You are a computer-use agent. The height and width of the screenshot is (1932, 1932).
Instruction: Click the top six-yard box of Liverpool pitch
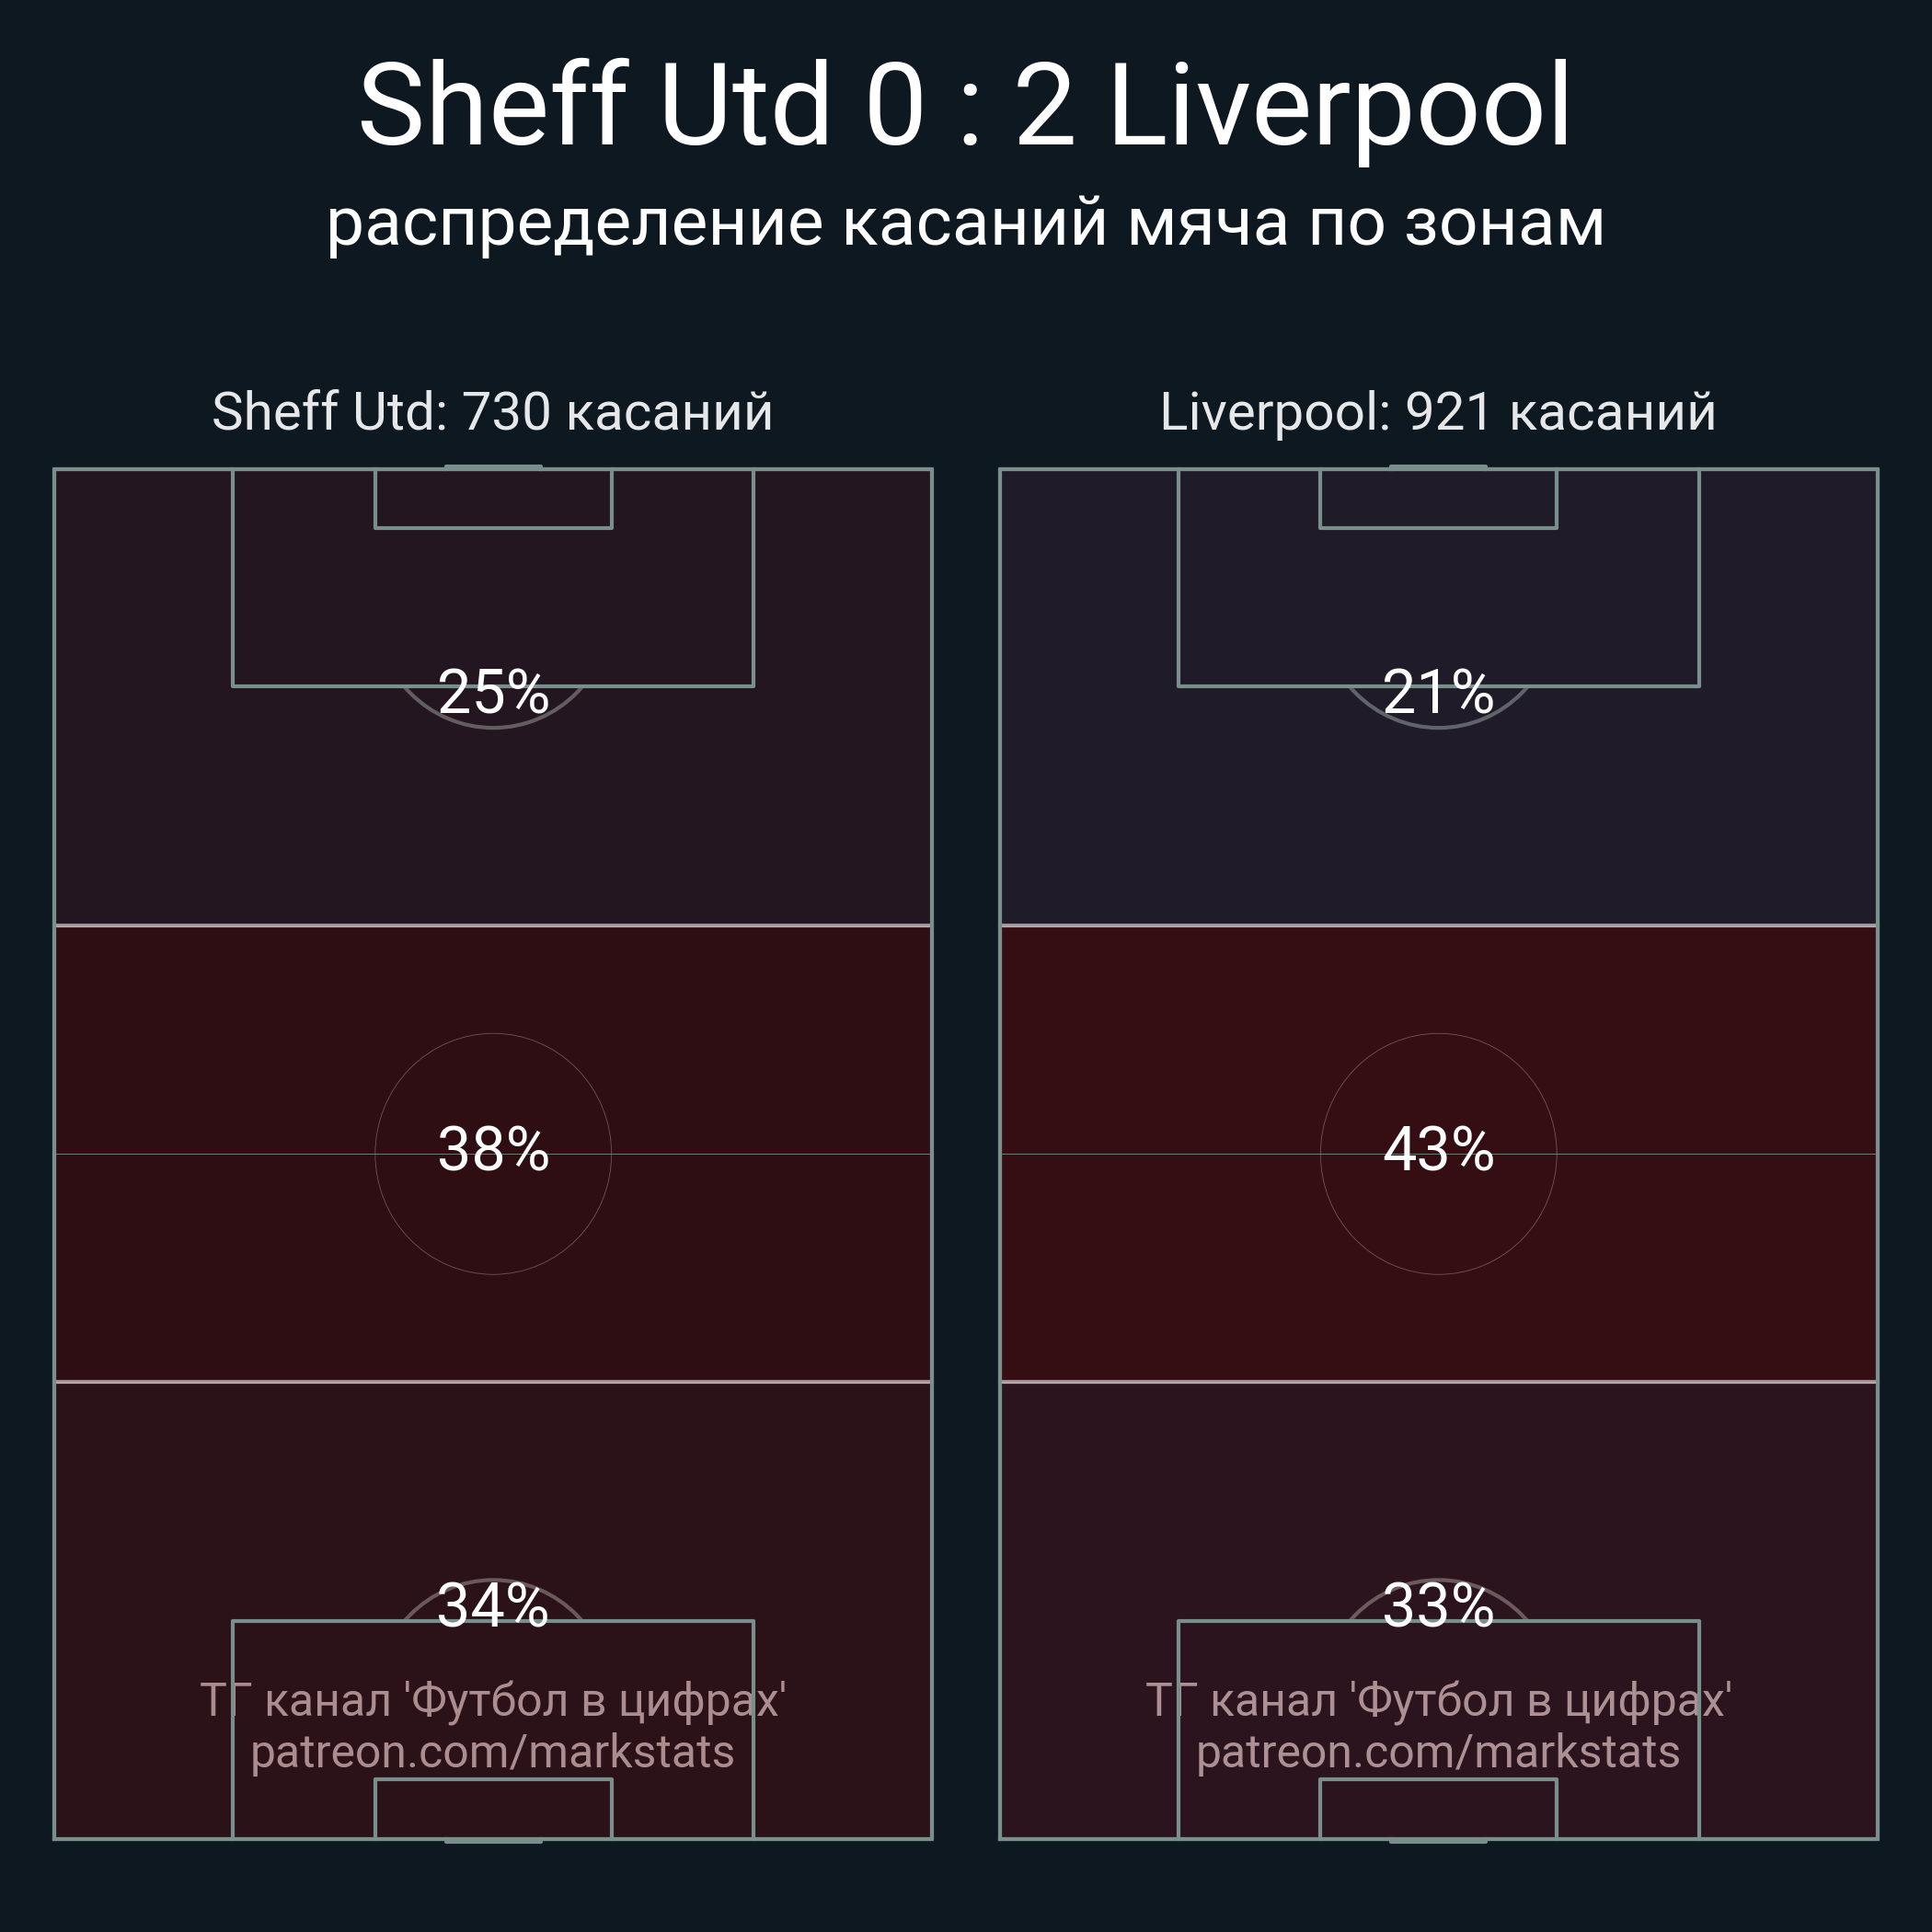tap(1438, 498)
